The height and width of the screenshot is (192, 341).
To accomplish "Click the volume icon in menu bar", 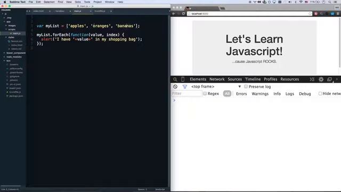I will click(x=290, y=2).
